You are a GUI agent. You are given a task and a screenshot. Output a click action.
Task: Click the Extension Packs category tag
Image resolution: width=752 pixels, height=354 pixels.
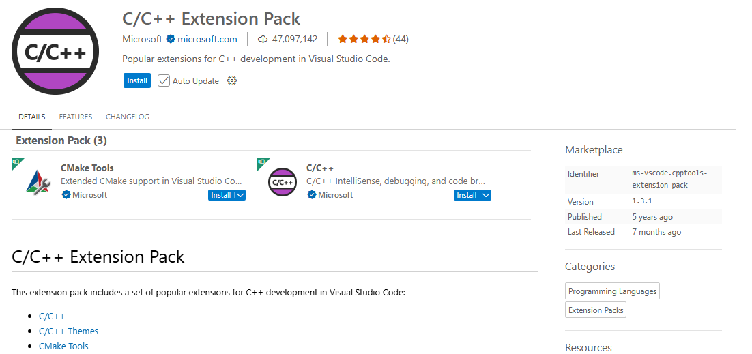[596, 310]
